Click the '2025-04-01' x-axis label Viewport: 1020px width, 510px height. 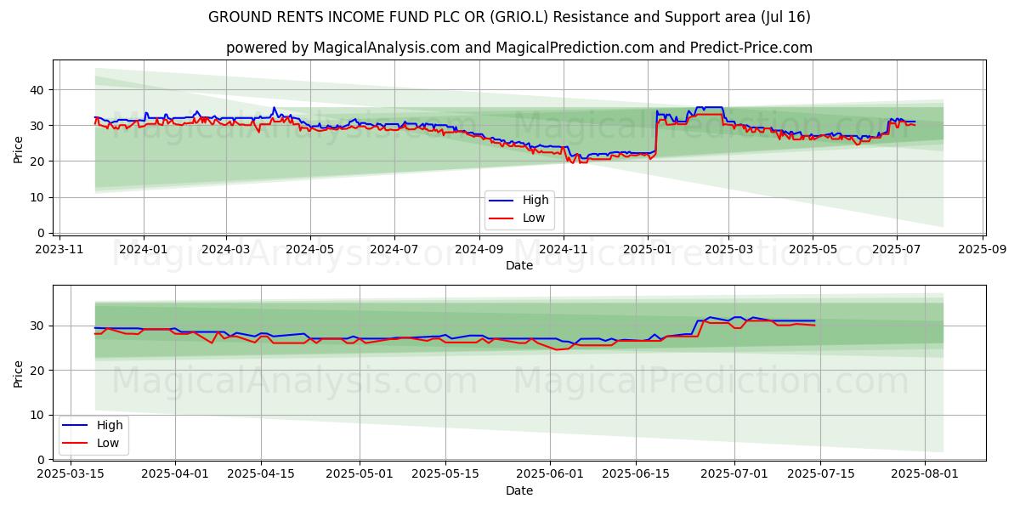pos(176,475)
